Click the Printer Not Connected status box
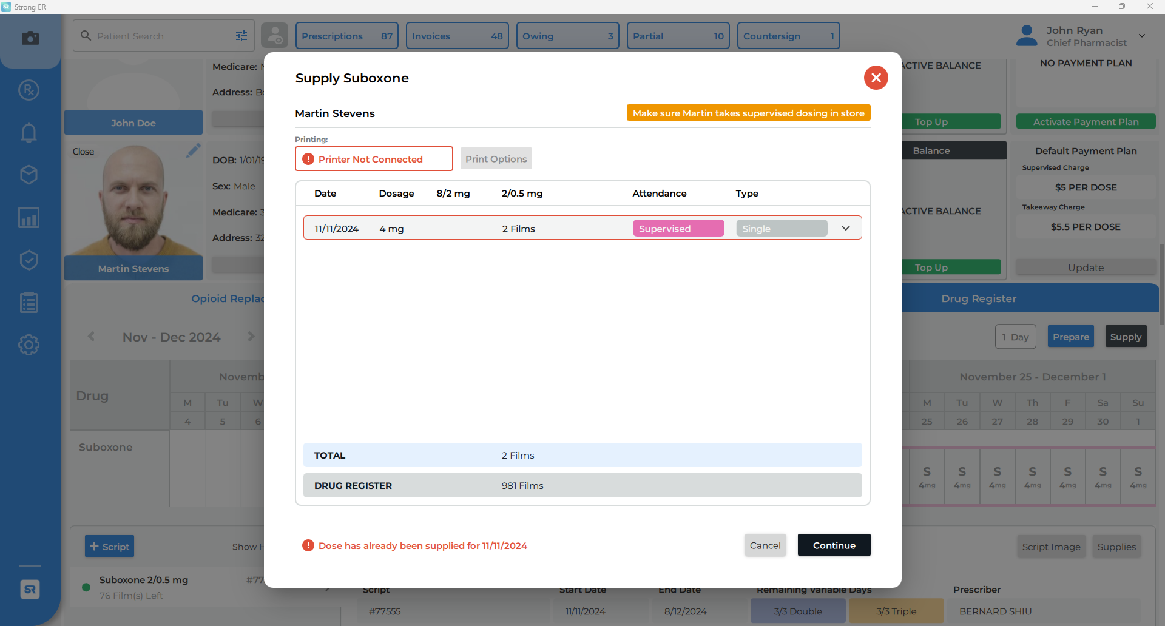This screenshot has width=1165, height=626. 374,159
